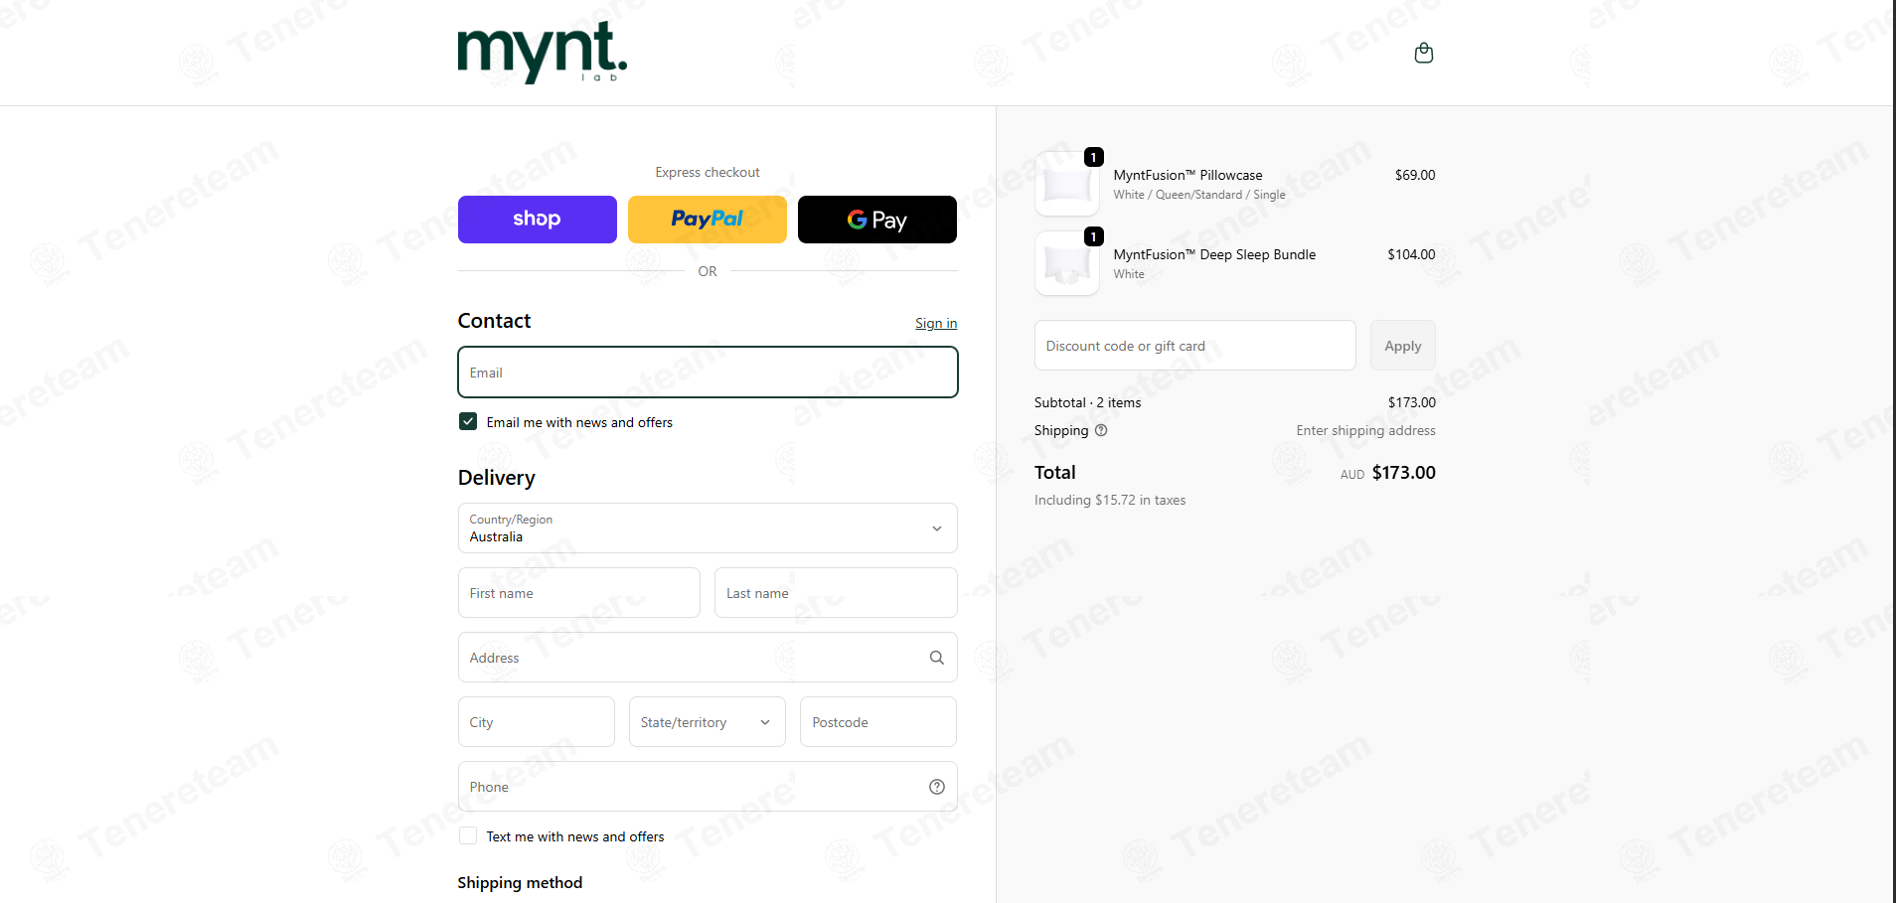Click the MyntFusion Pillowcase product thumbnail

pyautogui.click(x=1067, y=184)
